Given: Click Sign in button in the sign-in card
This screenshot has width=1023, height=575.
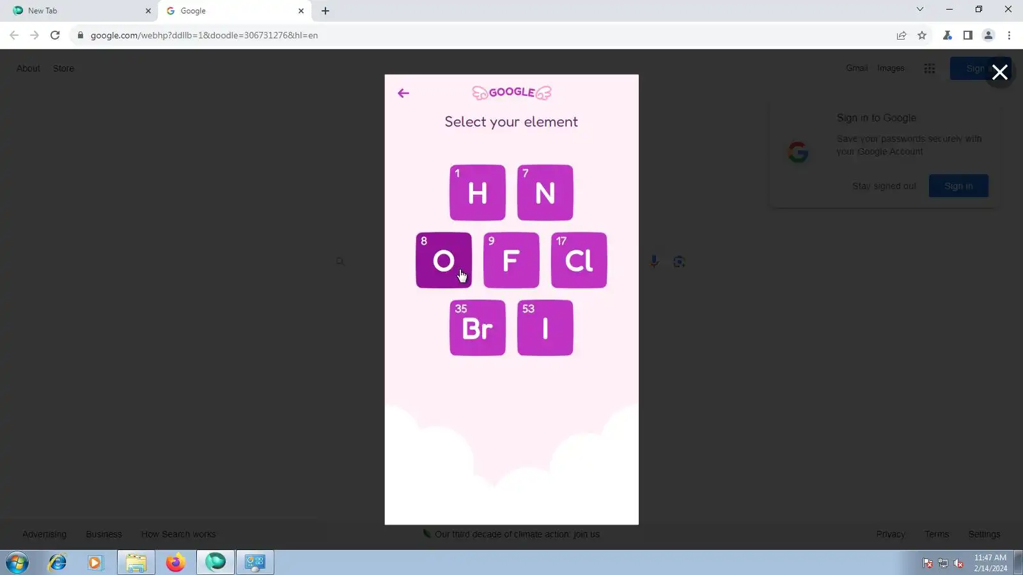Looking at the screenshot, I should coord(958,186).
